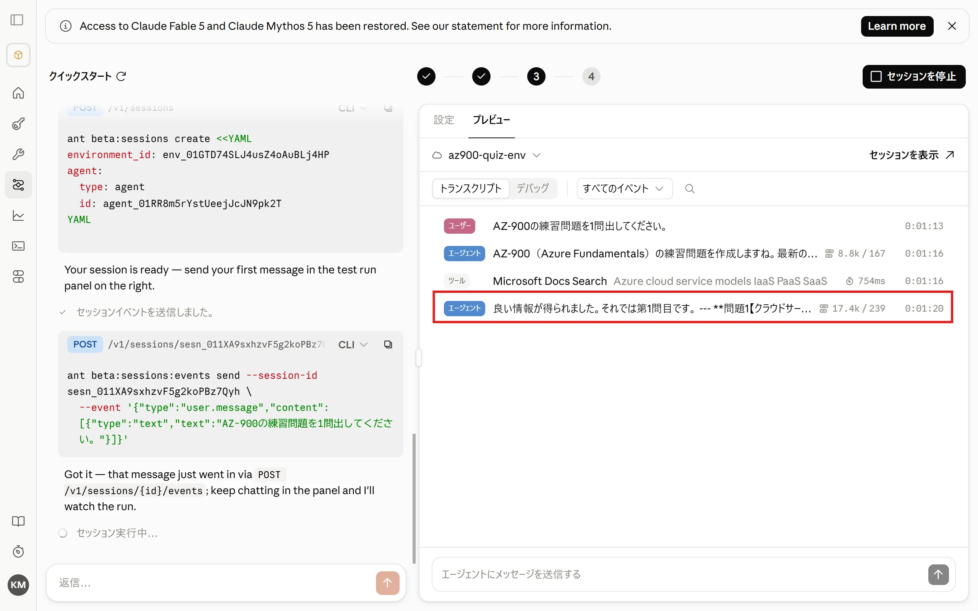This screenshot has height=611, width=978.
Task: Click the セッション実行中 status line
Action: tap(117, 533)
